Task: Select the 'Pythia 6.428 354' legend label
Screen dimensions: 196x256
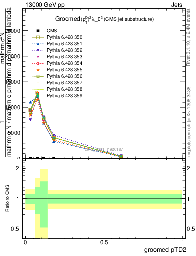Action: [65, 63]
